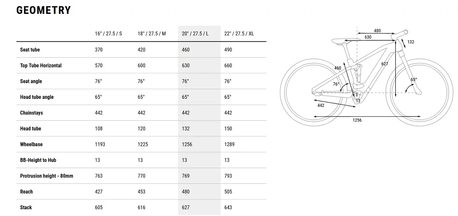Click the Reach value 480 in table
The image size is (458, 216).
(x=186, y=191)
